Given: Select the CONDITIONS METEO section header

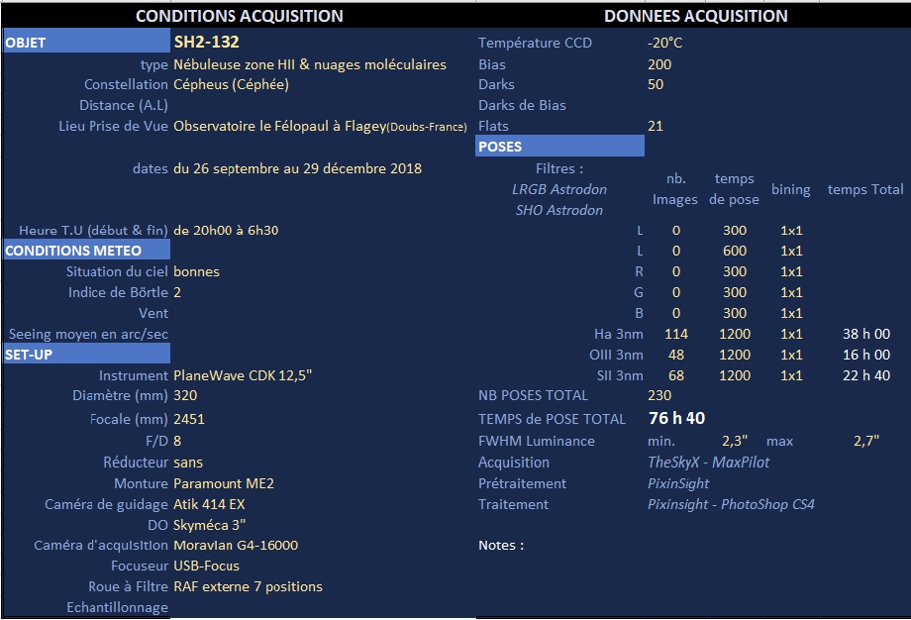Looking at the screenshot, I should (x=87, y=251).
